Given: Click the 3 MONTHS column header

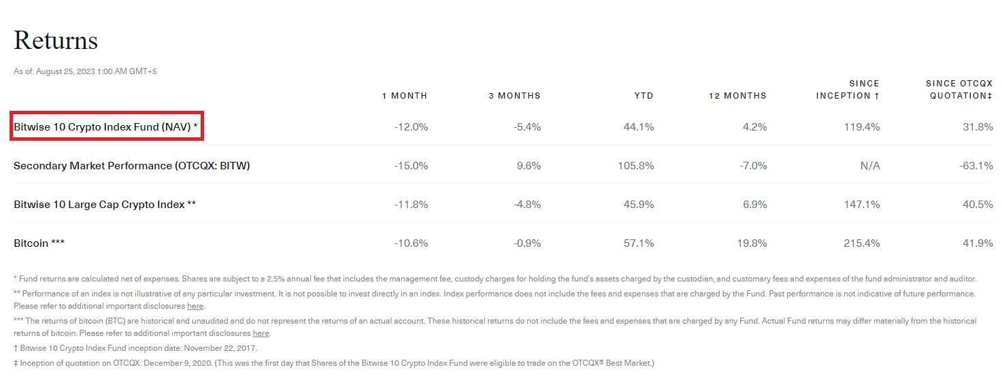Looking at the screenshot, I should (514, 96).
